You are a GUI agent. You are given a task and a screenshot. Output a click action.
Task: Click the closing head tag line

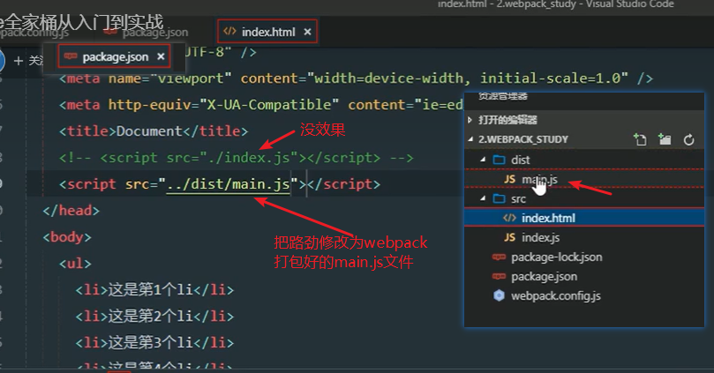(x=71, y=211)
